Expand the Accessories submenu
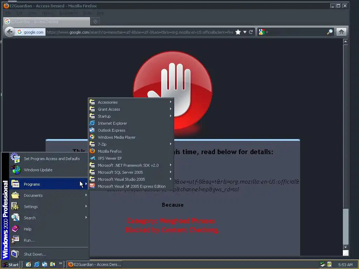The width and height of the screenshot is (359, 269). point(131,102)
